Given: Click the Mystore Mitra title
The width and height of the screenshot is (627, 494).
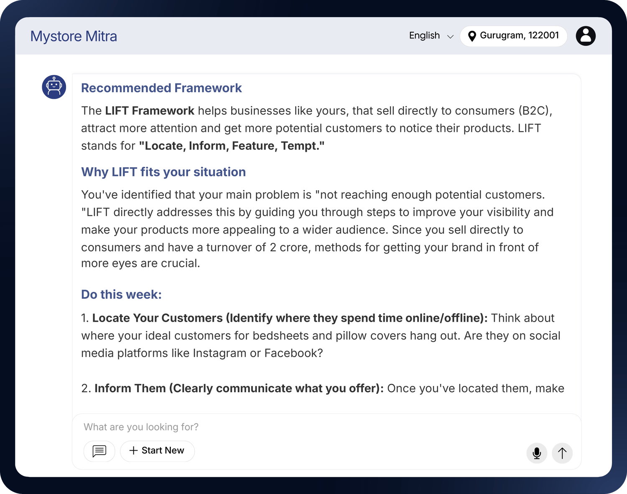Looking at the screenshot, I should pos(74,36).
